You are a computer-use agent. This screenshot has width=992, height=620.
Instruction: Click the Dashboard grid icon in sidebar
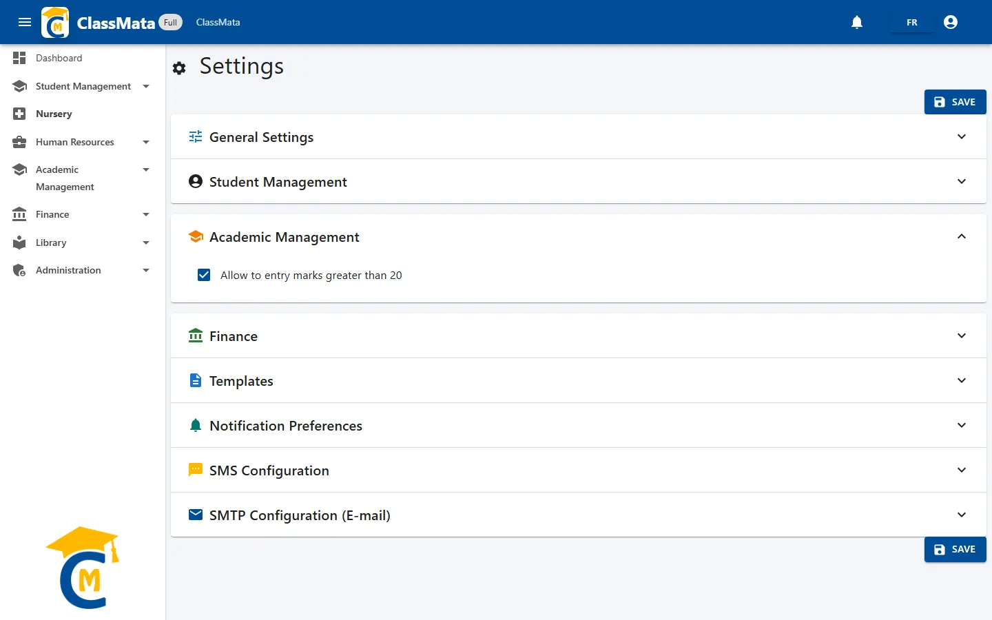click(19, 58)
